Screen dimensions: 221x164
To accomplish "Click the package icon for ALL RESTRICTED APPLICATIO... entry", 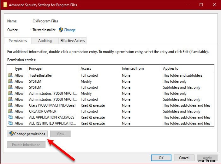I will tap(10, 123).
